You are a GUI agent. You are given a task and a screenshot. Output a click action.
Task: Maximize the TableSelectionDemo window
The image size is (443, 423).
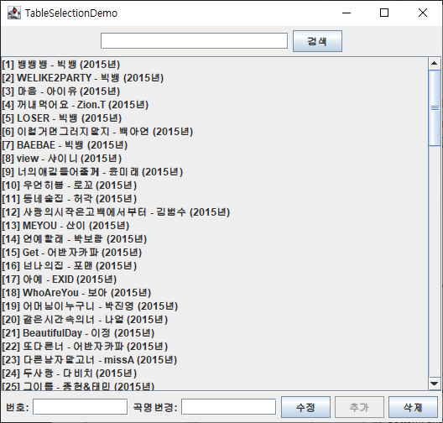[x=384, y=13]
